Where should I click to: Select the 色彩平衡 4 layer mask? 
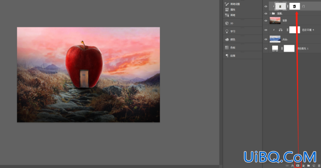tap(295, 30)
